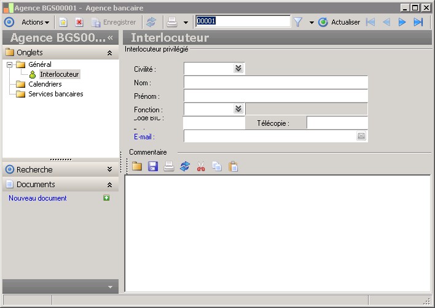This screenshot has width=435, height=308.
Task: Refresh the comment with the blue arrows icon
Action: tap(185, 166)
